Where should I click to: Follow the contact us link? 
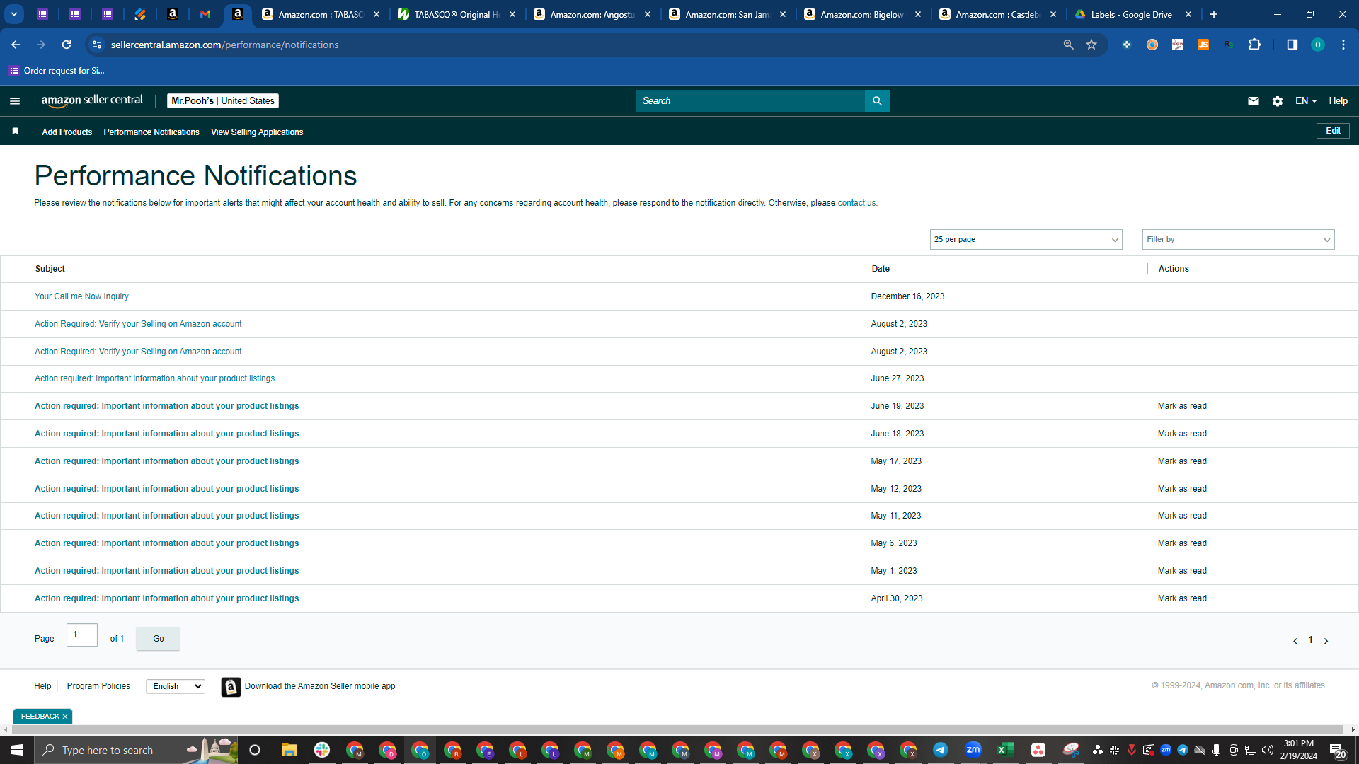coord(856,203)
